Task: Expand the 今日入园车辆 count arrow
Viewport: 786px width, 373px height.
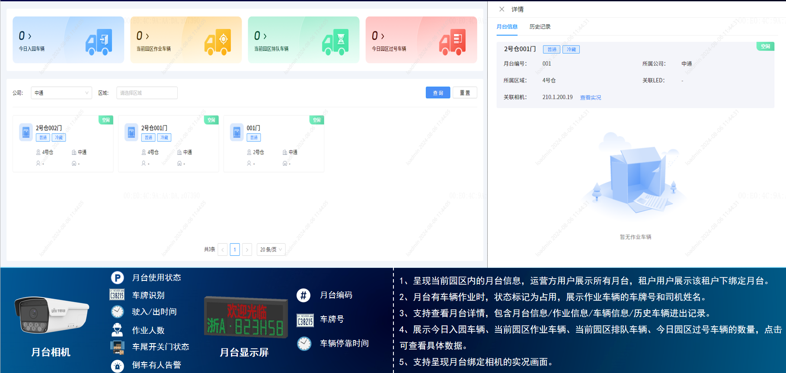Action: click(30, 36)
